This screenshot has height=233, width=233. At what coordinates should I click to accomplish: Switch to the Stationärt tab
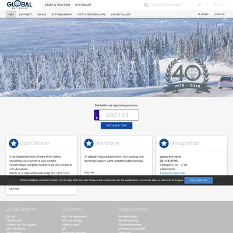(83, 5)
